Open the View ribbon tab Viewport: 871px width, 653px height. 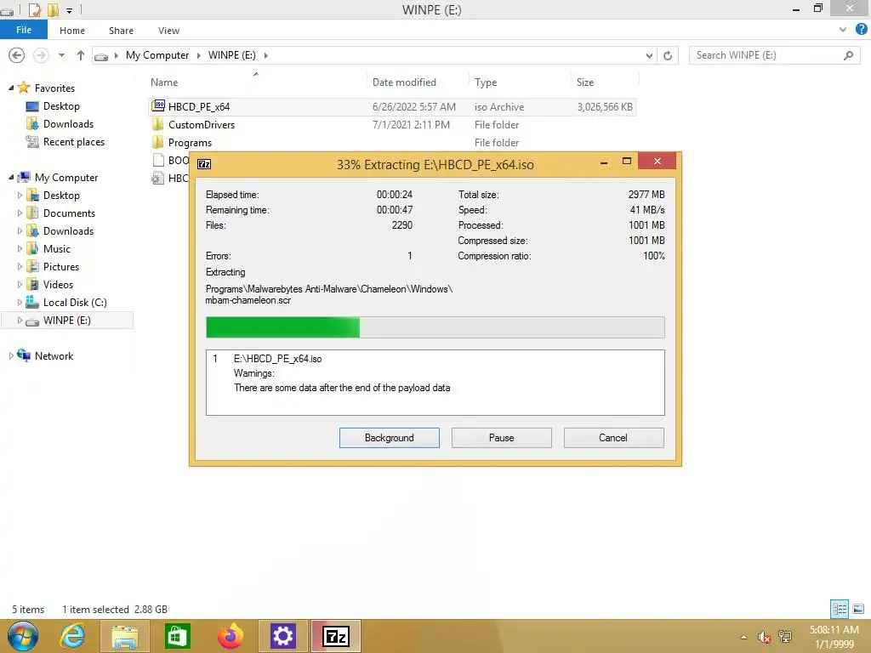coord(168,31)
